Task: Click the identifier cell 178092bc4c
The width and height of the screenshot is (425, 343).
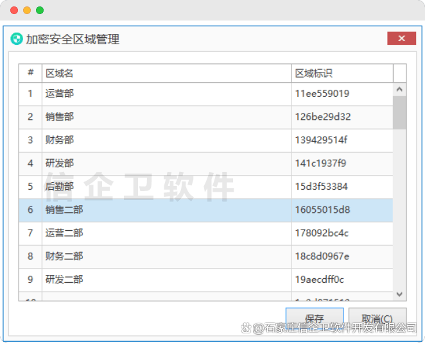Action: tap(322, 233)
